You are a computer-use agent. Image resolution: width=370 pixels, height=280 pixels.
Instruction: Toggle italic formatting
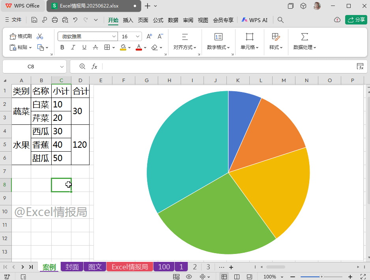point(73,47)
